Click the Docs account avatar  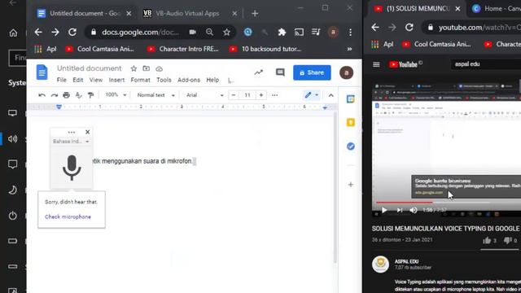pos(346,72)
